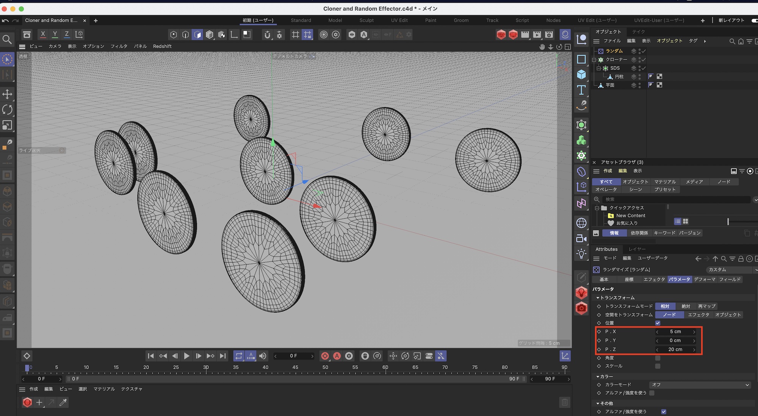
Task: Enable the スケール scale checkbox
Action: pos(658,366)
